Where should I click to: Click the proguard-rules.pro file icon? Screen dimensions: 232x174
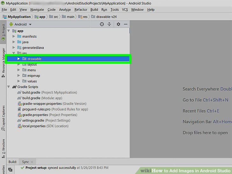pos(19,109)
